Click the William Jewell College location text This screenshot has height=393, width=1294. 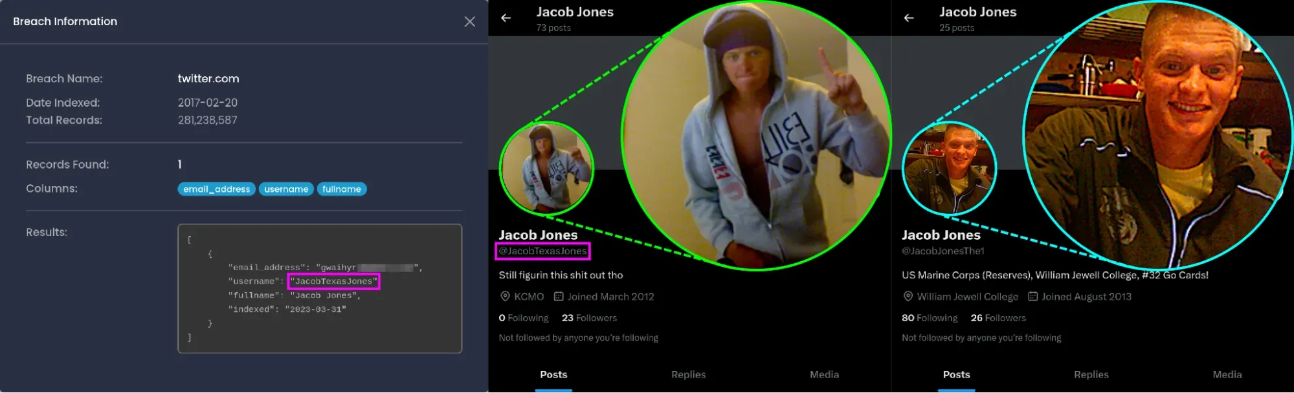pos(967,297)
